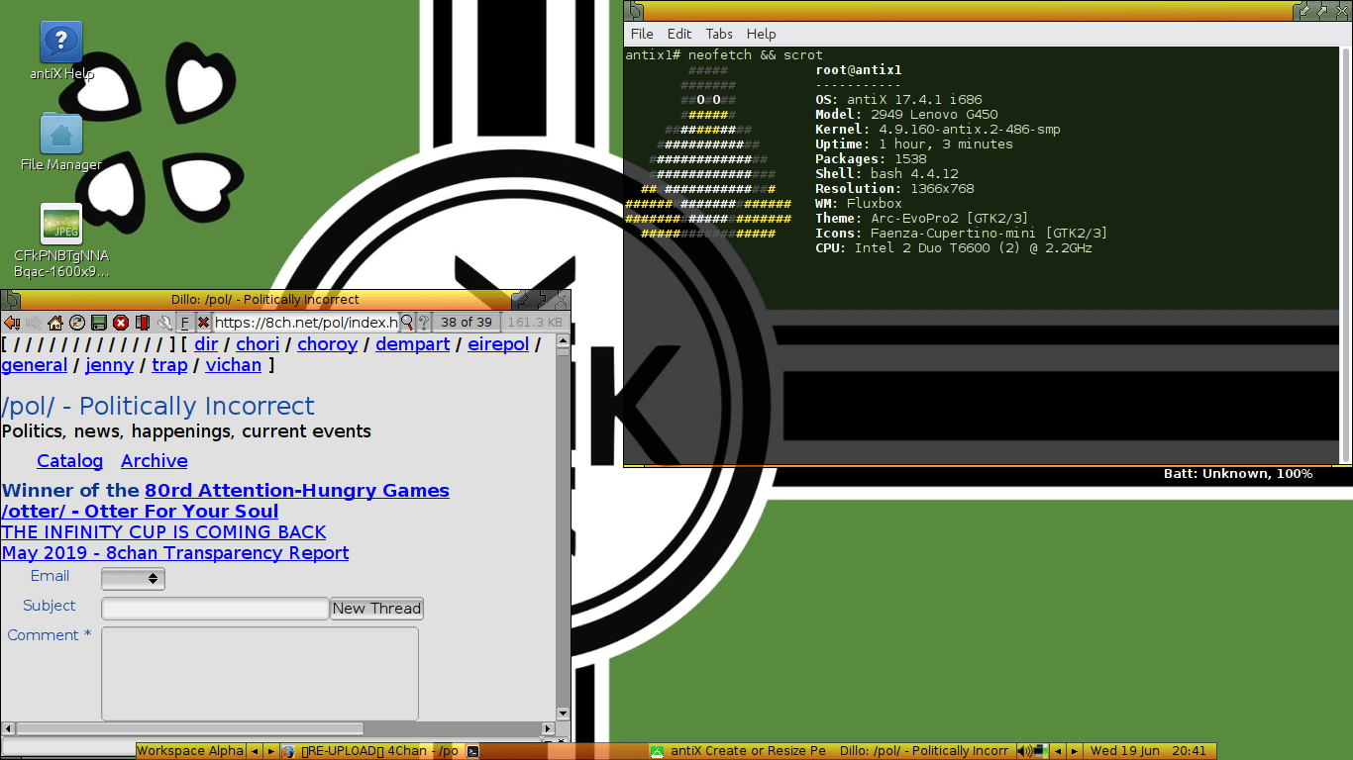The width and height of the screenshot is (1353, 760).
Task: Reload the page with the refresh icon
Action: (x=75, y=322)
